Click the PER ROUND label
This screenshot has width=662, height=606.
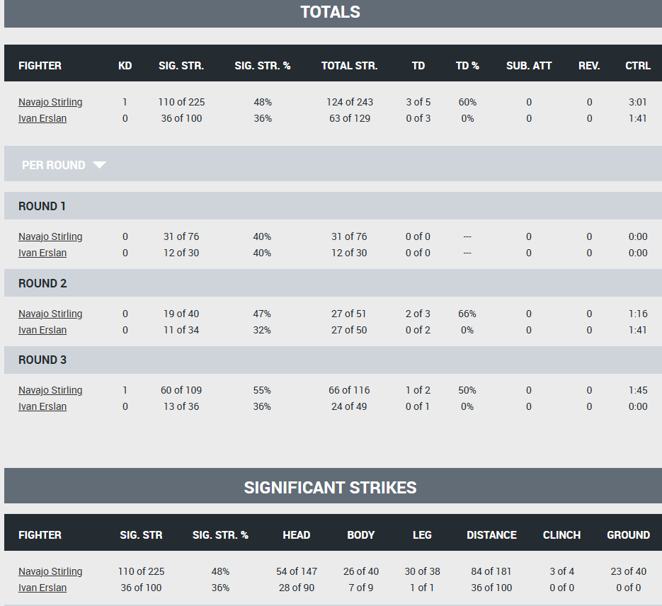pyautogui.click(x=54, y=165)
